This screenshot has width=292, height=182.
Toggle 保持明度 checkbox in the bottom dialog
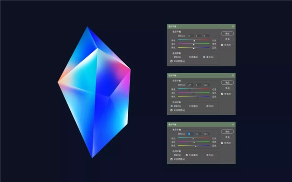coord(171,159)
